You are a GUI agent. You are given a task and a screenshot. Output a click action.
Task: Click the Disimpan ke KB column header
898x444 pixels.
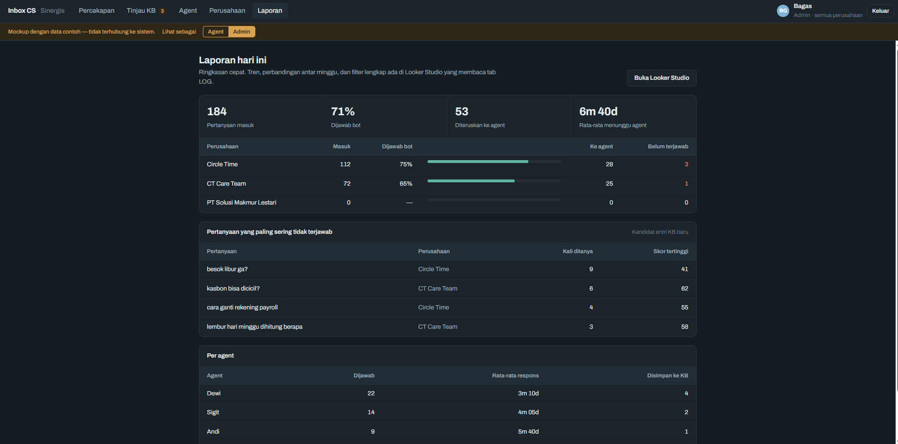(668, 376)
